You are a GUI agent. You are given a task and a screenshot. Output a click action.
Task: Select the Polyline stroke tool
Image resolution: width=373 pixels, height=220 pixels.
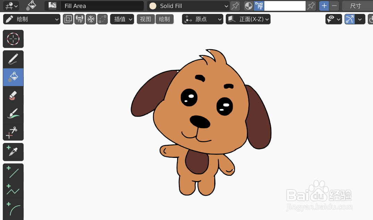pyautogui.click(x=13, y=189)
